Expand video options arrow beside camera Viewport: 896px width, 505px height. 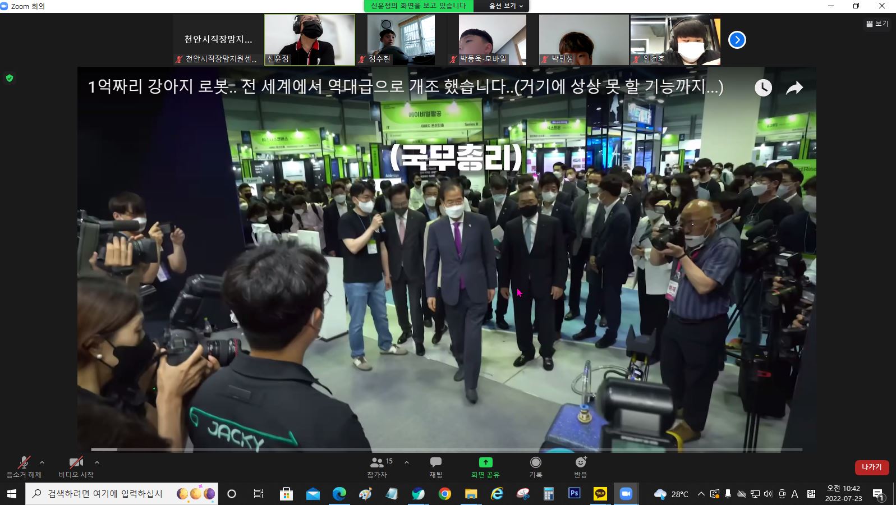(x=97, y=462)
